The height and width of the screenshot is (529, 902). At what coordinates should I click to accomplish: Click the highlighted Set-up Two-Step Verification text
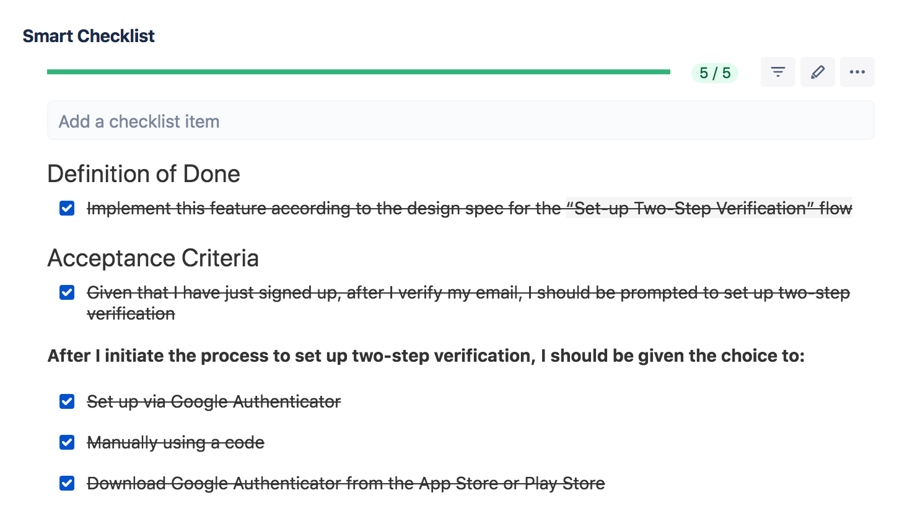[x=709, y=208]
